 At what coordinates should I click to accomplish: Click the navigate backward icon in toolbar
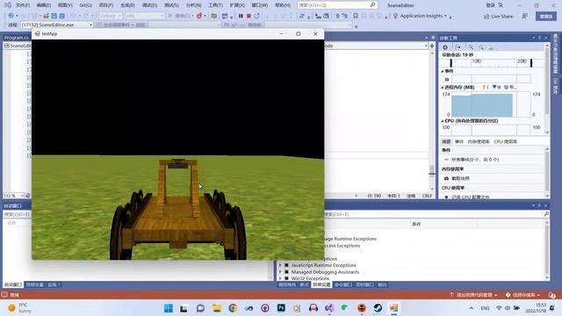tap(11, 16)
